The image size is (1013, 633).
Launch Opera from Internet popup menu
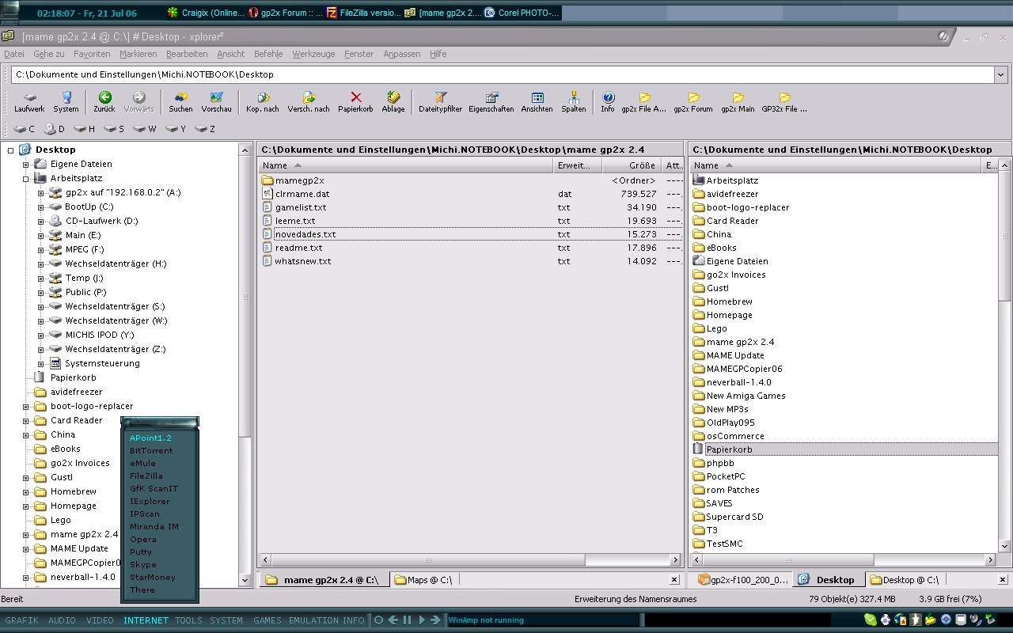pos(143,540)
